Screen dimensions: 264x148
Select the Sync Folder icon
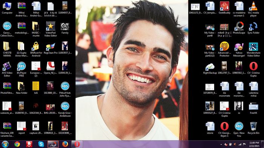click(x=253, y=27)
